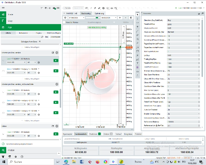Open the Close All When Max Reac... dropdown
Image resolution: width=206 pixels, height=165 pixels.
click(184, 79)
